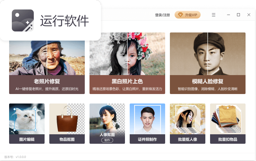Close the application window
This screenshot has height=161, width=256.
pos(249,15)
